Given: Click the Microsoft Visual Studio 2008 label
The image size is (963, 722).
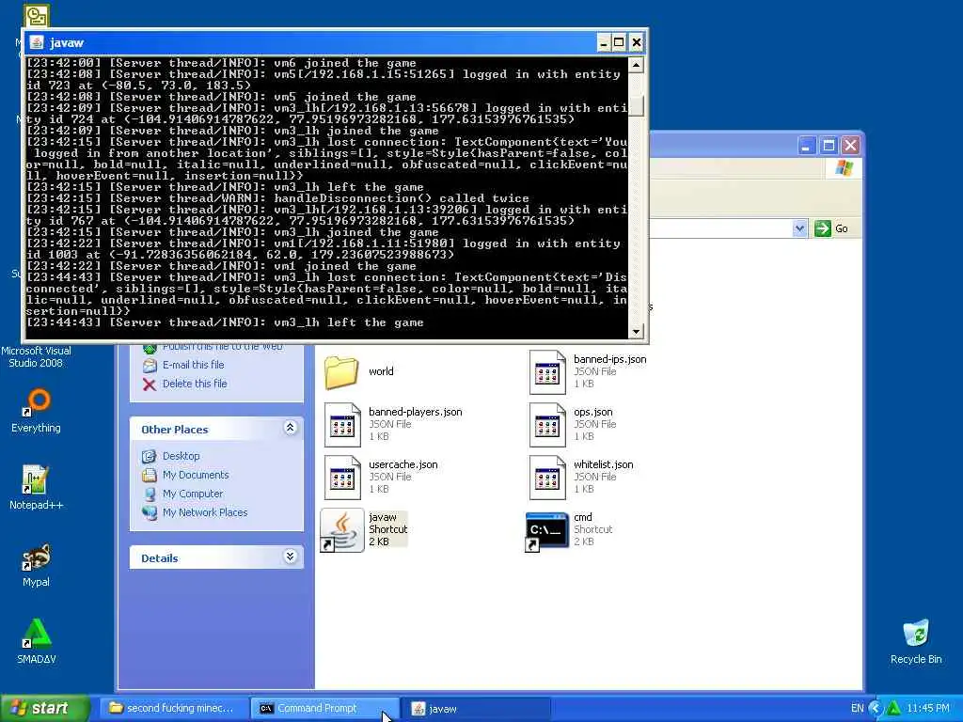Looking at the screenshot, I should tap(37, 356).
